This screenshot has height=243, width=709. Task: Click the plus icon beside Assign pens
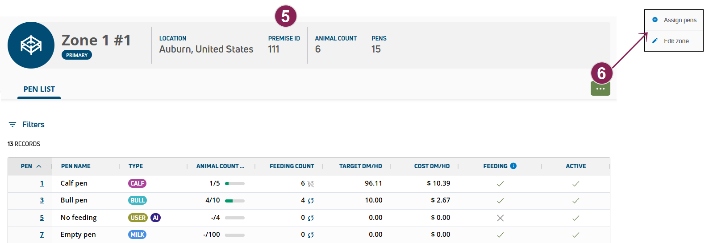coord(655,20)
